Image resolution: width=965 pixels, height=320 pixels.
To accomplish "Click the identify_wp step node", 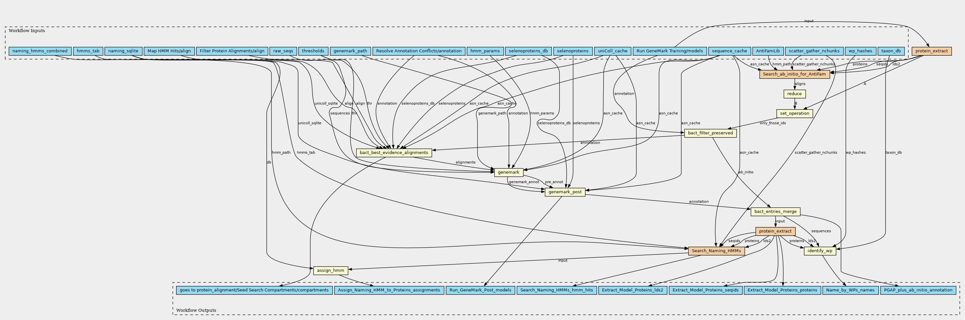I will pyautogui.click(x=820, y=251).
